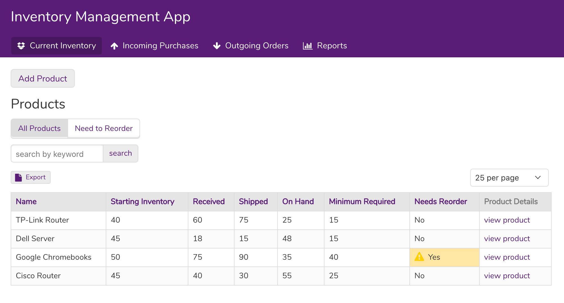Open view product for Cisco Router

(507, 276)
